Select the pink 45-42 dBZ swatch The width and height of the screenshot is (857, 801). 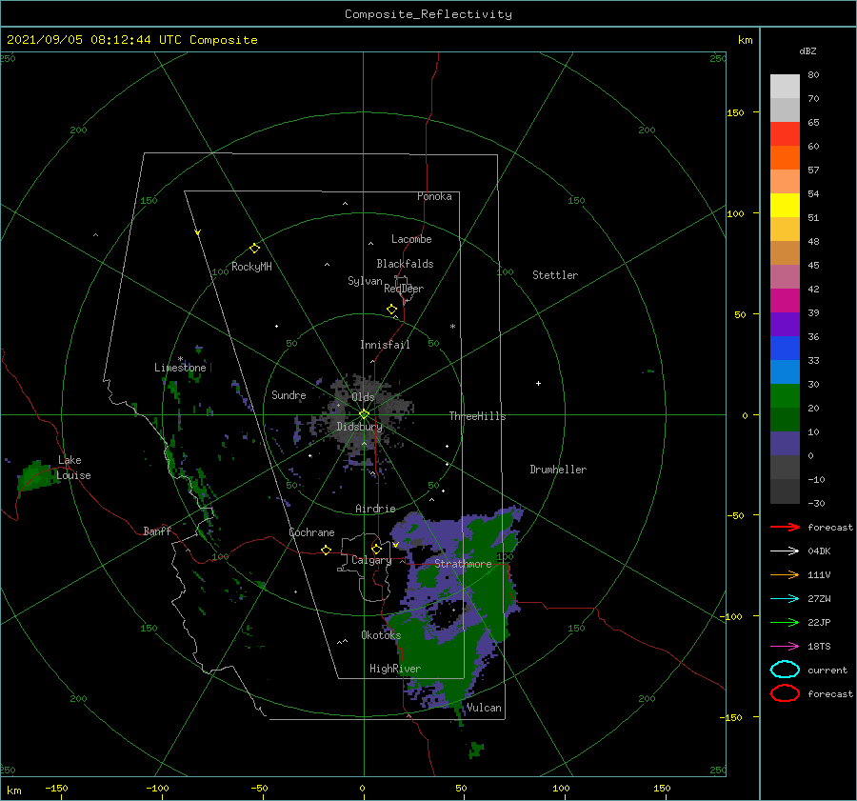point(785,276)
